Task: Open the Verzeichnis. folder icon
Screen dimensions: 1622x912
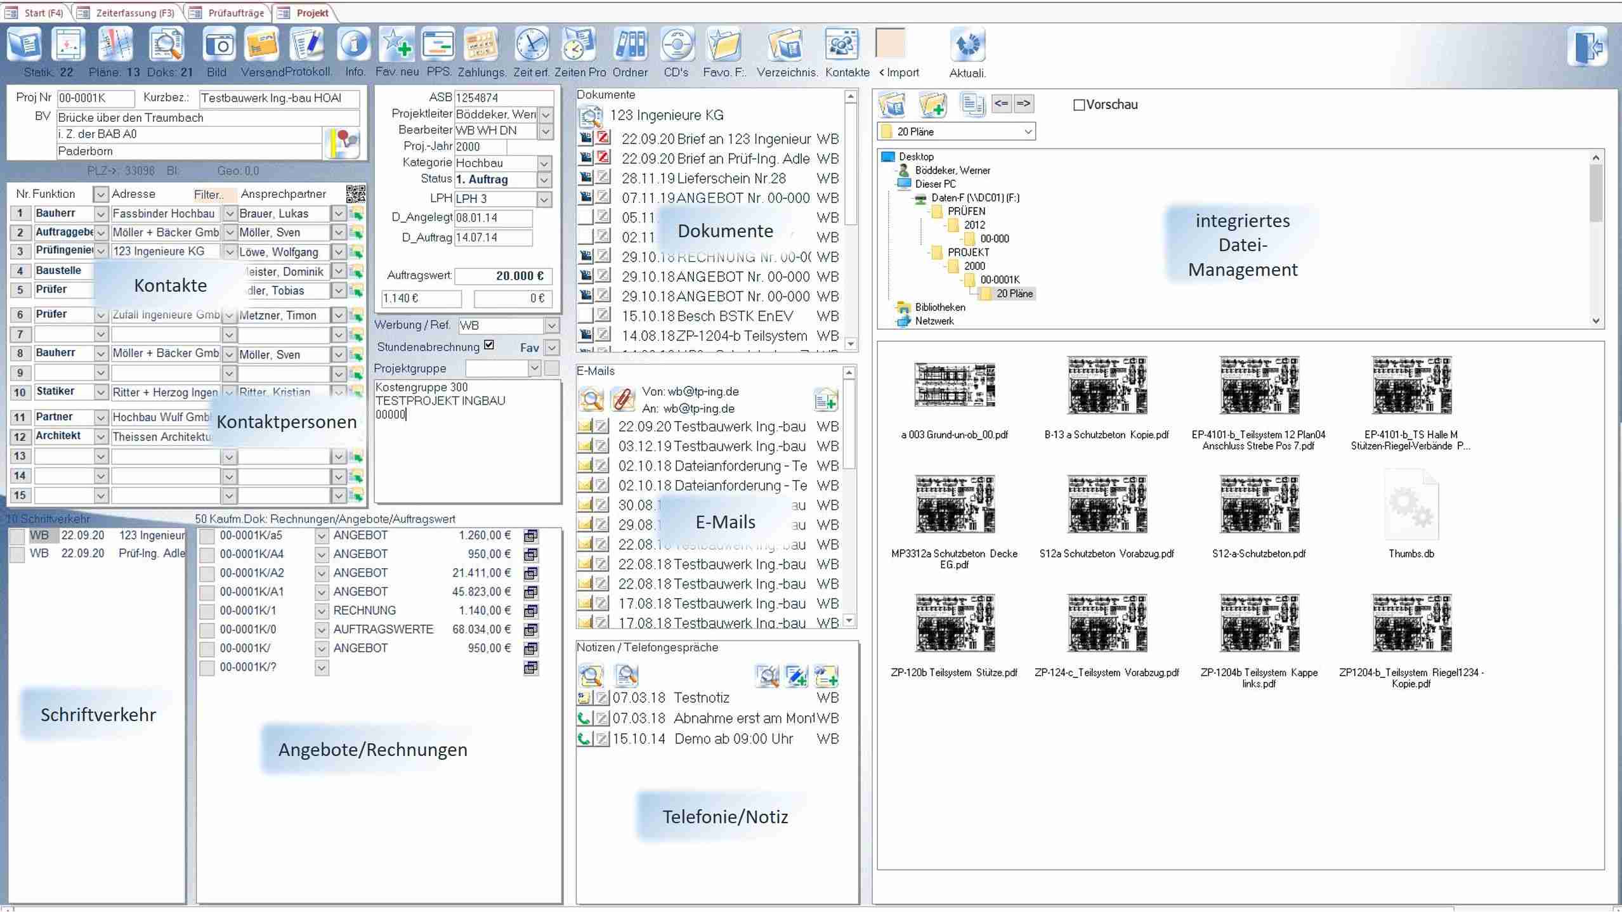Action: [x=785, y=46]
